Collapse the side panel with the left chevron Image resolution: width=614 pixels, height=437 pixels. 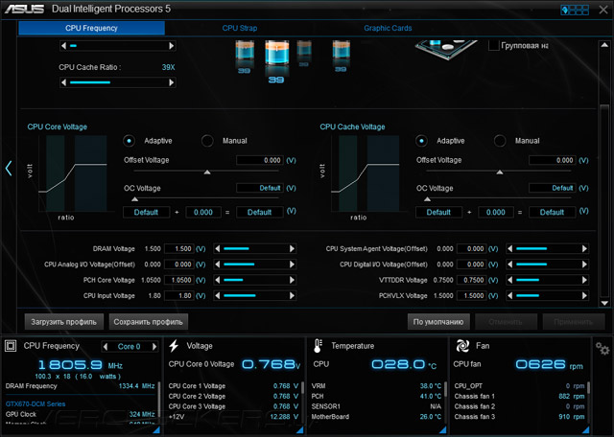point(9,169)
